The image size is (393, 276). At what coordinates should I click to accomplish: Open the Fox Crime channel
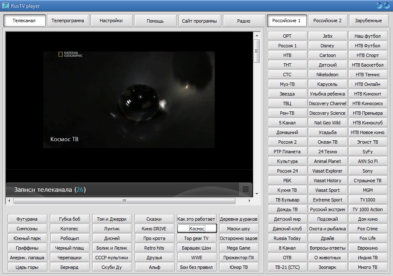[x=368, y=229]
